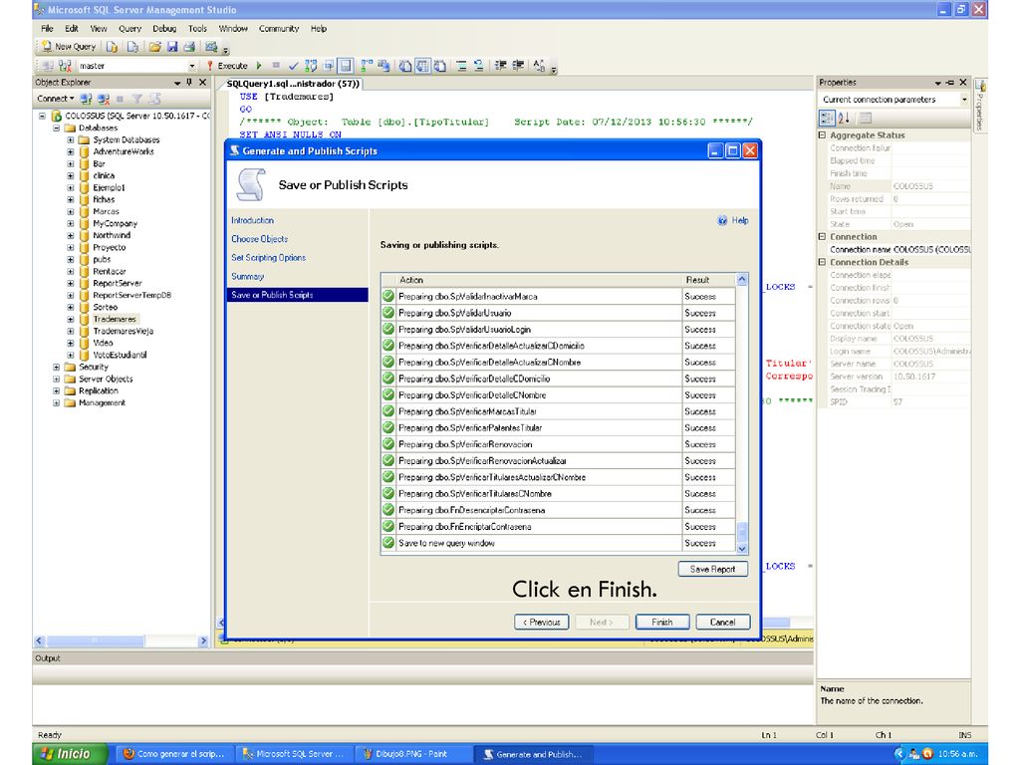Click the green Debug play arrow icon

tap(259, 66)
